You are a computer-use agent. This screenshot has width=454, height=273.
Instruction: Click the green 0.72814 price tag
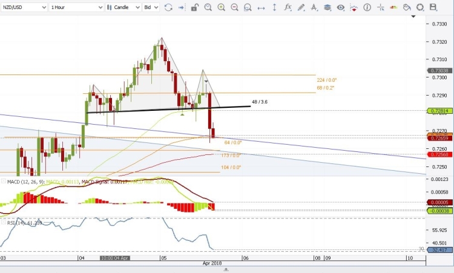tap(439, 111)
